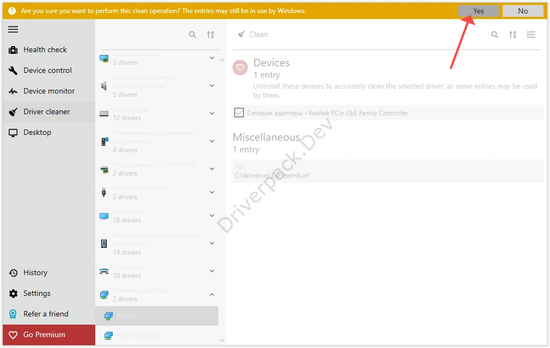
Task: Collapse the network adapters 2 drivers category
Action: click(212, 294)
